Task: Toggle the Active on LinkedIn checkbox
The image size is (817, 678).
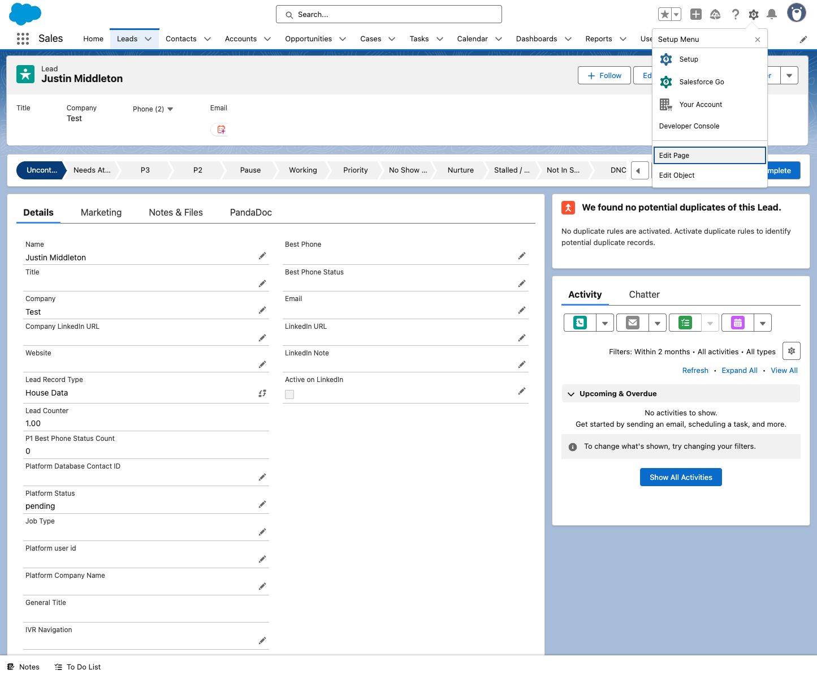Action: tap(289, 394)
